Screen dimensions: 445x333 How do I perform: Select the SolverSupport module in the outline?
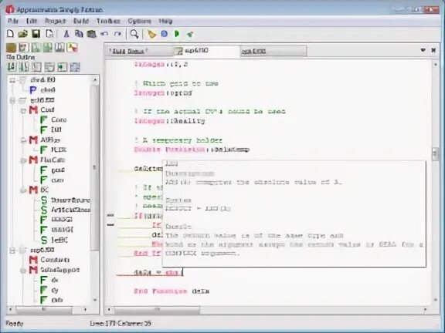pyautogui.click(x=60, y=270)
